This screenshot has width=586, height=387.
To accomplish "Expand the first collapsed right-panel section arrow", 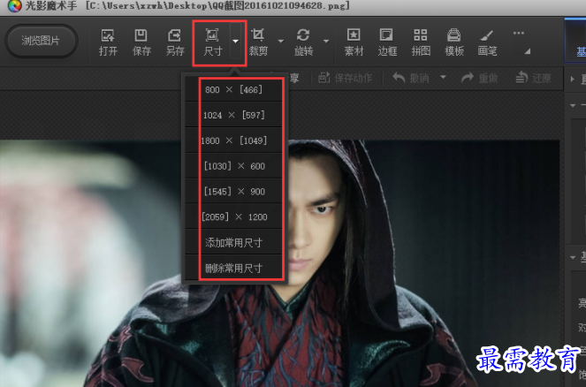I will pos(573,79).
